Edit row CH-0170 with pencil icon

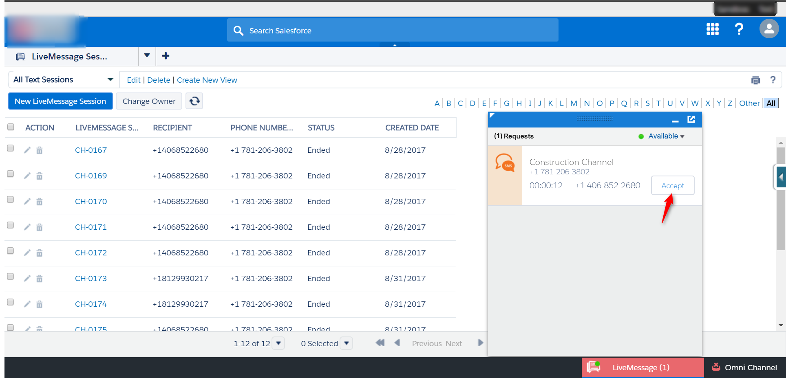[x=27, y=202]
